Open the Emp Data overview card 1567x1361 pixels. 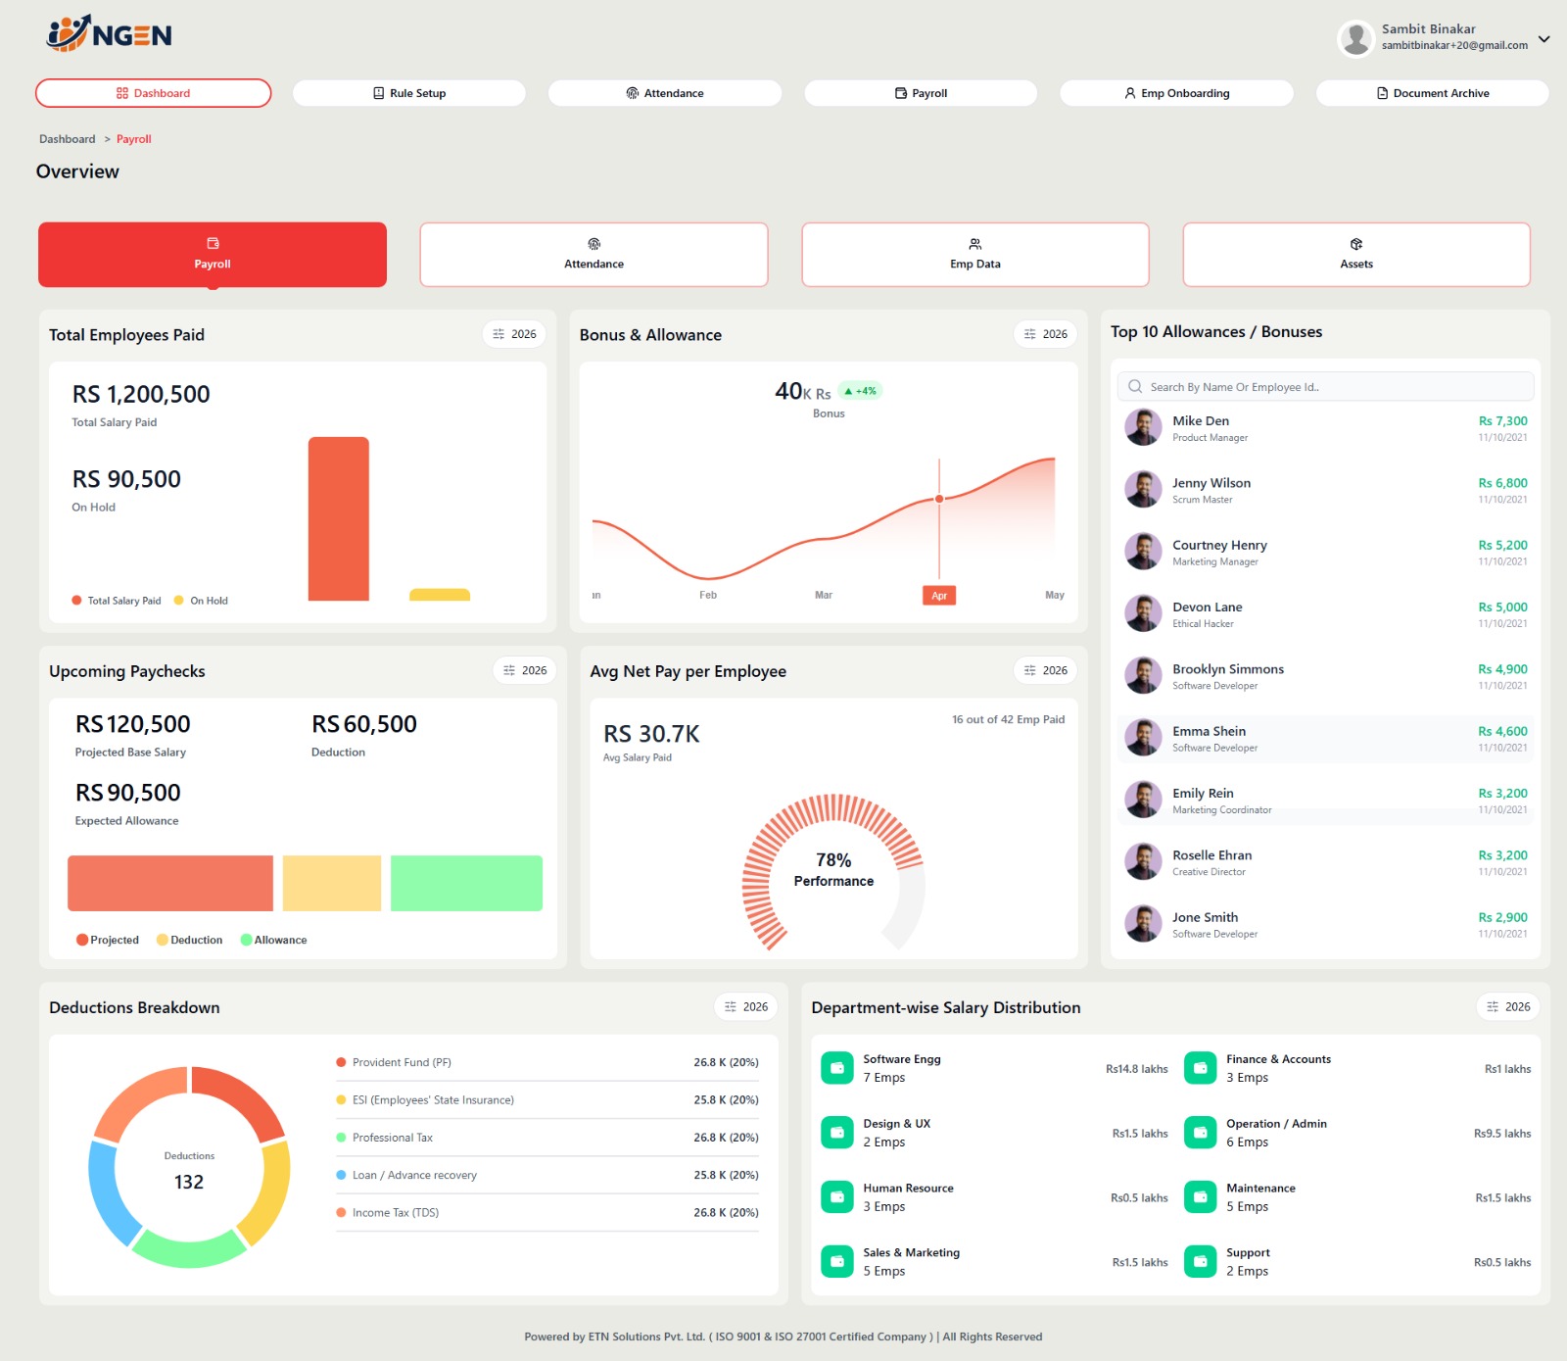tap(975, 254)
